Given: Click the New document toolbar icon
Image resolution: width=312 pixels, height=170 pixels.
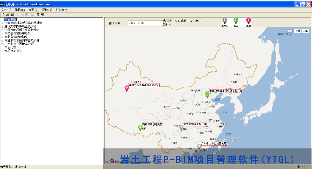Looking at the screenshot, I should tap(3, 14).
